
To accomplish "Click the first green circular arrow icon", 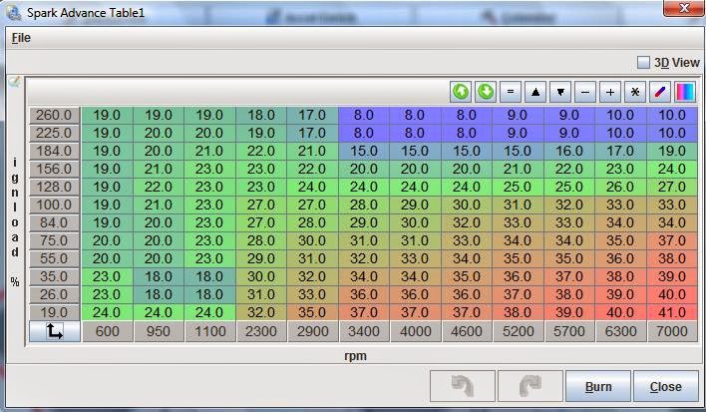I will (461, 92).
